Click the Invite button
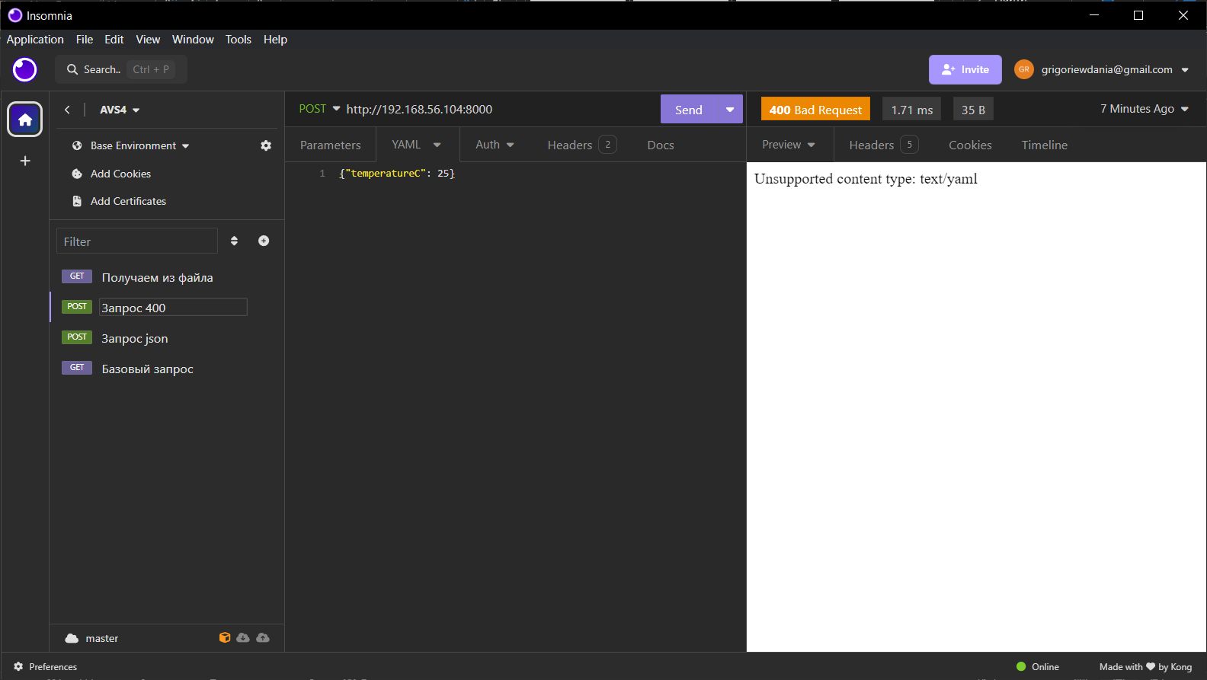The width and height of the screenshot is (1207, 680). tap(965, 69)
